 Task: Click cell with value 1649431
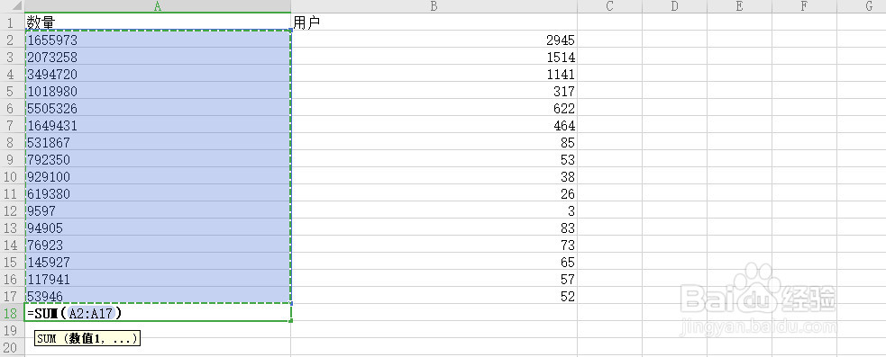(x=158, y=125)
